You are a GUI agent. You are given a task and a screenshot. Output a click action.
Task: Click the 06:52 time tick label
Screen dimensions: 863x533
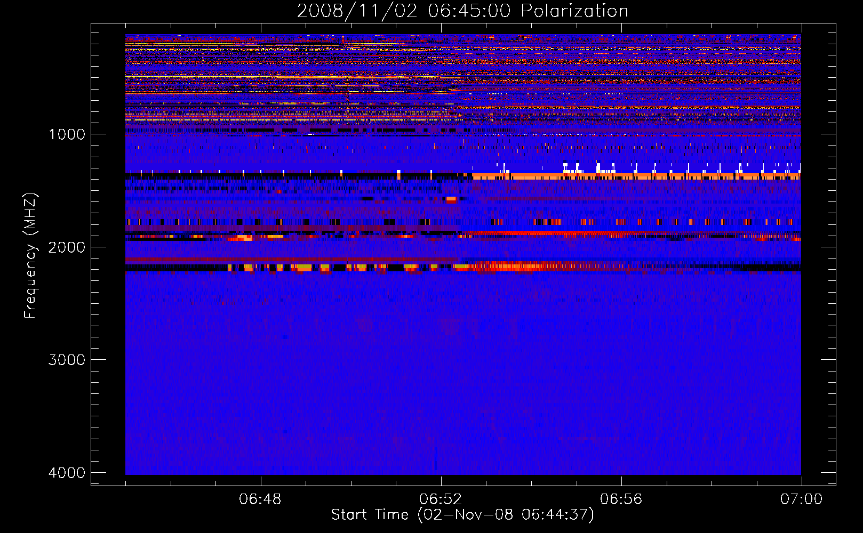(x=441, y=499)
